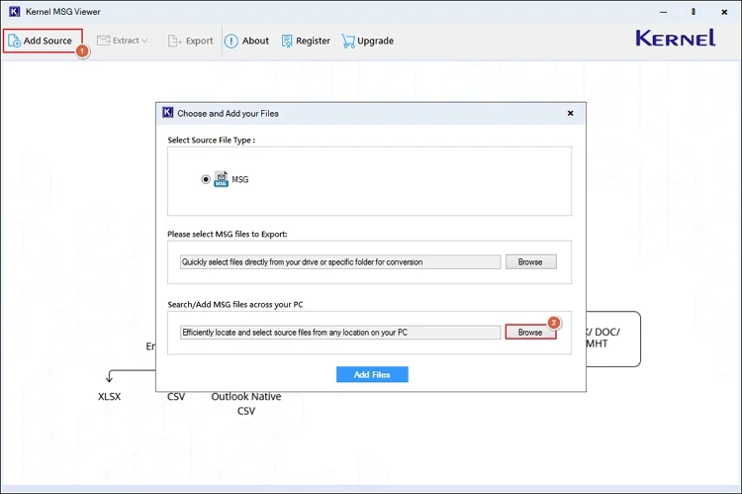Click the Export toolbar button

[191, 41]
